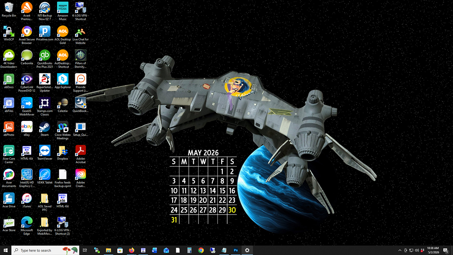Open Task View from the taskbar
The height and width of the screenshot is (255, 453).
coord(85,250)
